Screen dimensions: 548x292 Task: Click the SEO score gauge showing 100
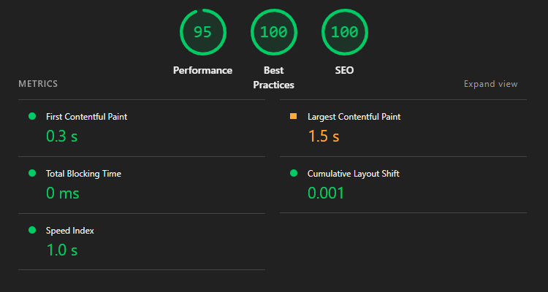click(x=345, y=32)
